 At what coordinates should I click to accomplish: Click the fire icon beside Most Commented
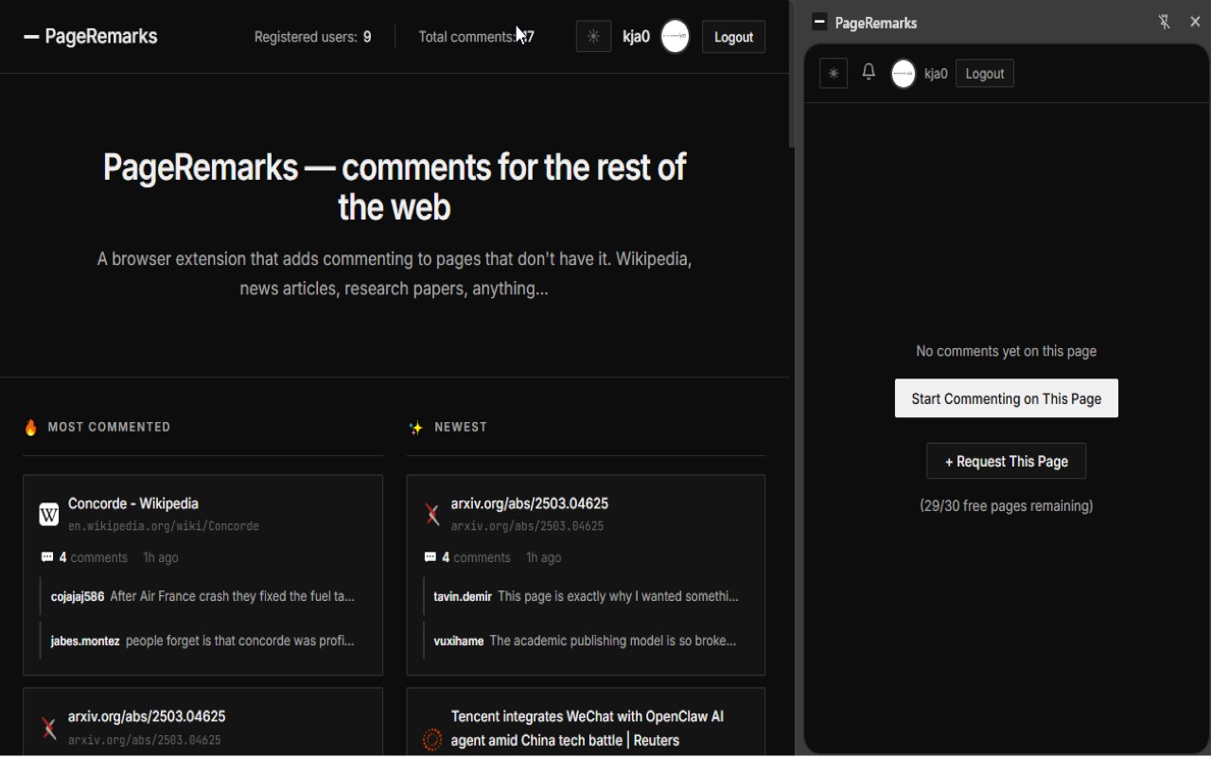(31, 428)
